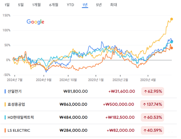Open the 1개월 chart range
This screenshot has width=181, height=139.
point(36,5)
